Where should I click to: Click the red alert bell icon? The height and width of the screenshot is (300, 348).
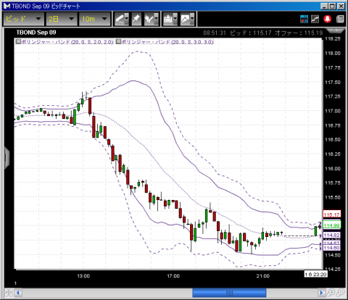pyautogui.click(x=328, y=19)
